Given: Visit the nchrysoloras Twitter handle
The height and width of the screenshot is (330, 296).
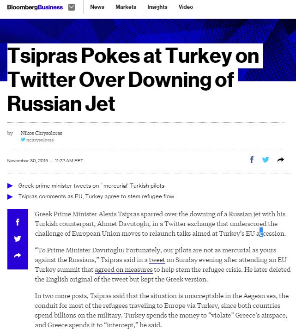Looking at the screenshot, I should click(40, 140).
